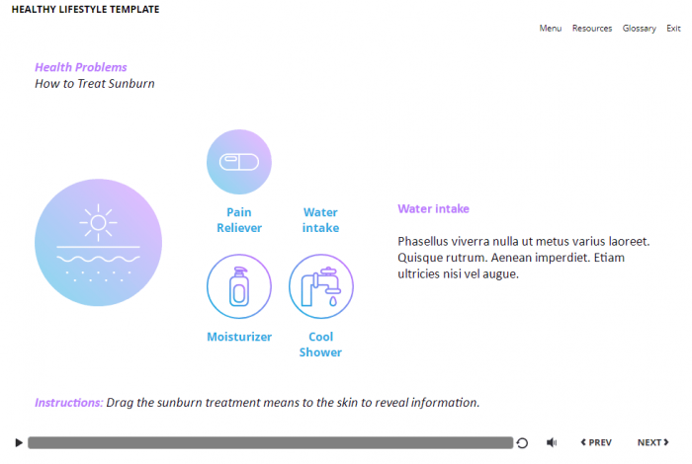The image size is (692, 464).
Task: Click the Health Problems title
Action: tap(81, 67)
